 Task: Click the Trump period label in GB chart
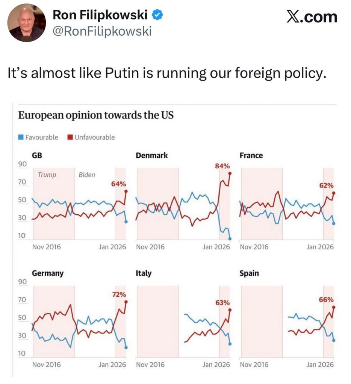click(47, 175)
